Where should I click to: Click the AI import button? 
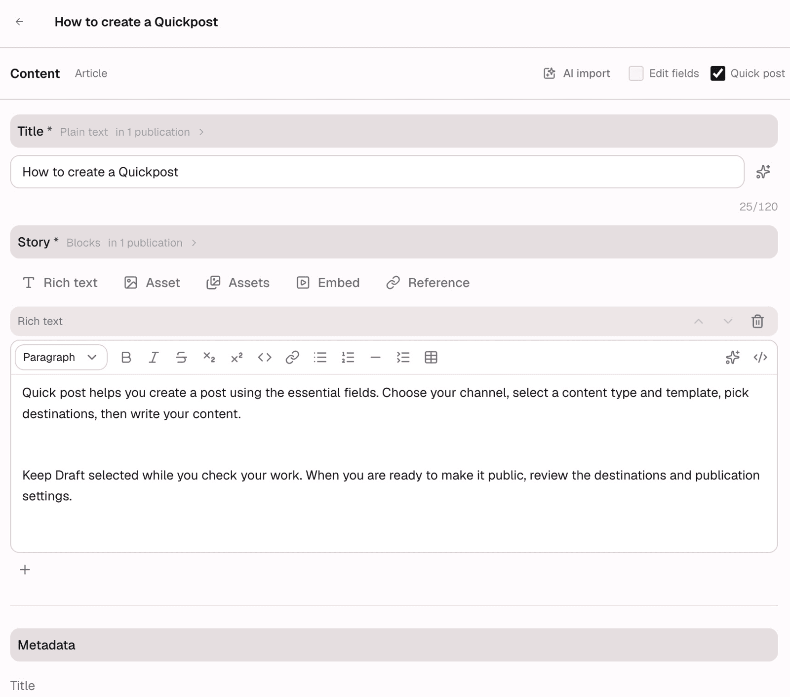tap(577, 73)
